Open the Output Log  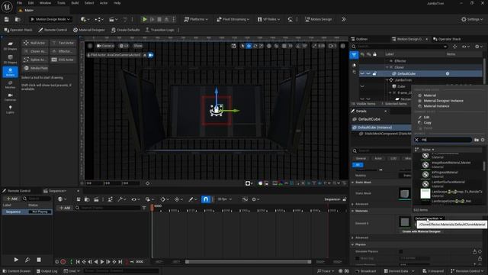pyautogui.click(x=47, y=271)
